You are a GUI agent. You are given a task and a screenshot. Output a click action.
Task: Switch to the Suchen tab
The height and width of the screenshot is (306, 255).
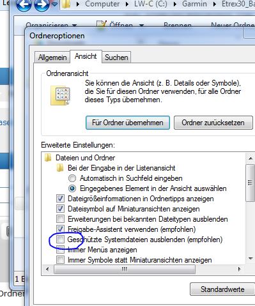(116, 57)
